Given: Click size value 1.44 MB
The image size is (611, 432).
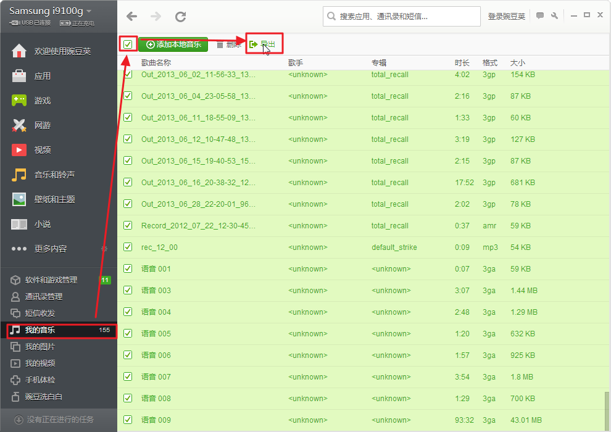Looking at the screenshot, I should point(524,290).
